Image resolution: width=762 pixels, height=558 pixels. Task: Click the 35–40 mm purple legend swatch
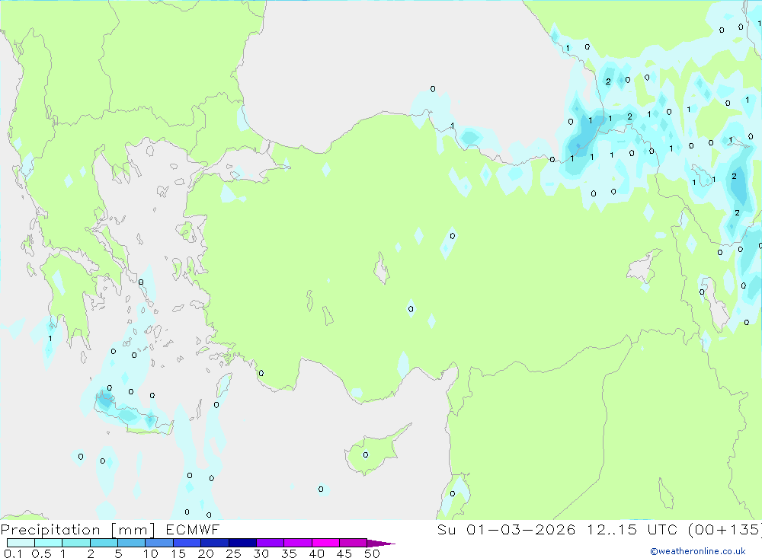tap(297, 543)
